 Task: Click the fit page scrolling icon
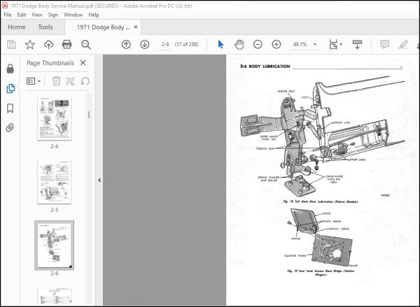[x=333, y=45]
